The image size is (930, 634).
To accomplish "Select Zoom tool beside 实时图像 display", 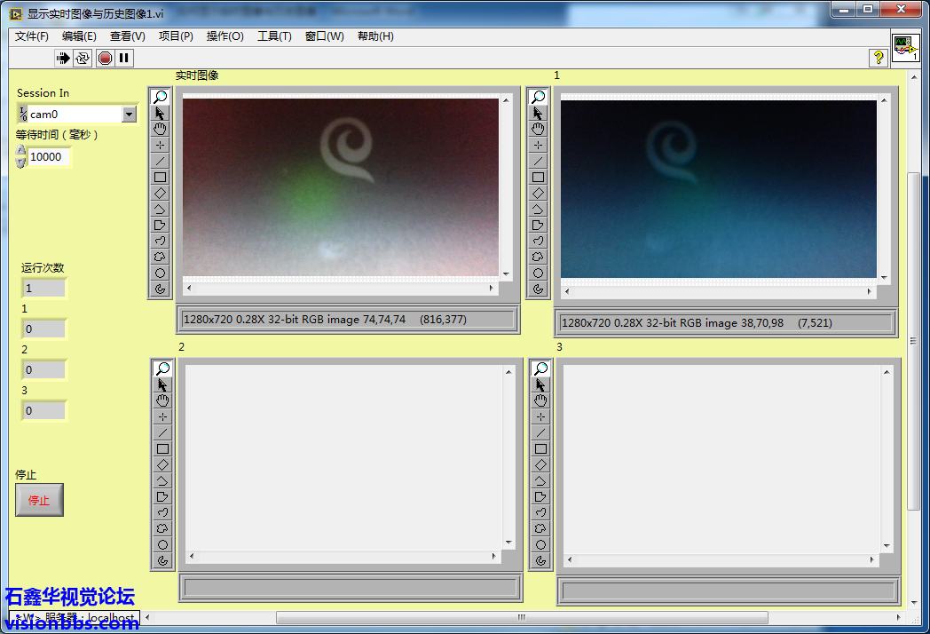I will [160, 97].
